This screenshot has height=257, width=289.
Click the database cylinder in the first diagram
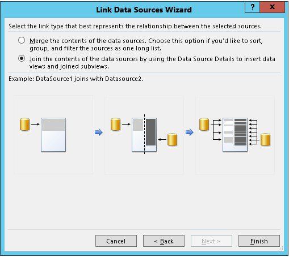(25, 125)
